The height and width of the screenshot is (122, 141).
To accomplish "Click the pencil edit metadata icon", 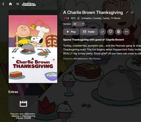I will [x=127, y=12].
